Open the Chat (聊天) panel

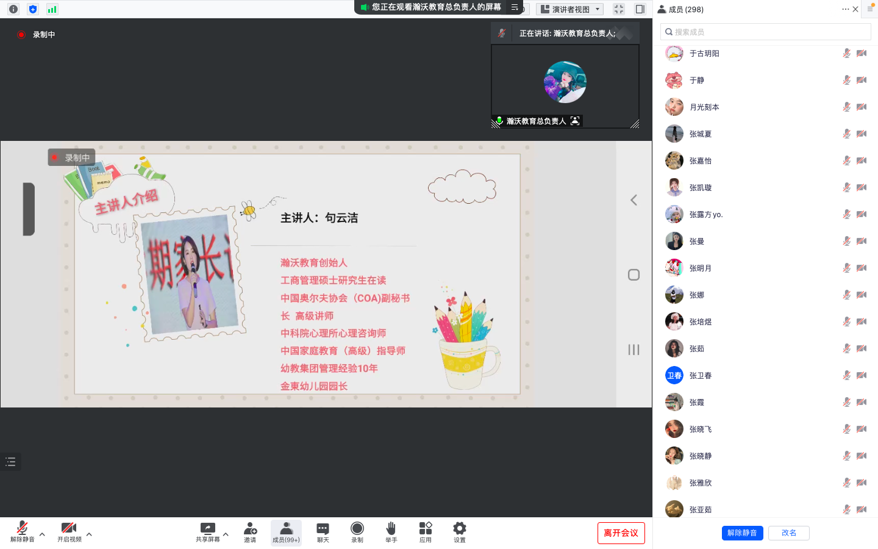323,531
